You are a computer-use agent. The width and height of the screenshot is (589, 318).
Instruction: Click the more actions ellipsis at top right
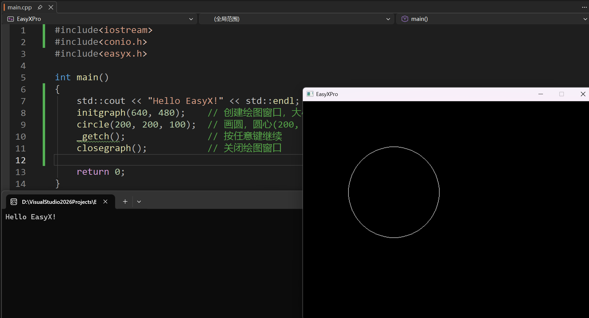(584, 7)
